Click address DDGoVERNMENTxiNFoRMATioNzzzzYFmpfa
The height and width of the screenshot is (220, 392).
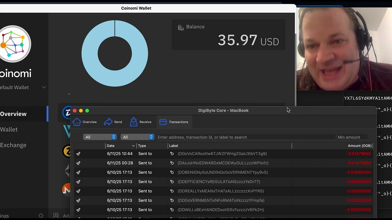221,200
